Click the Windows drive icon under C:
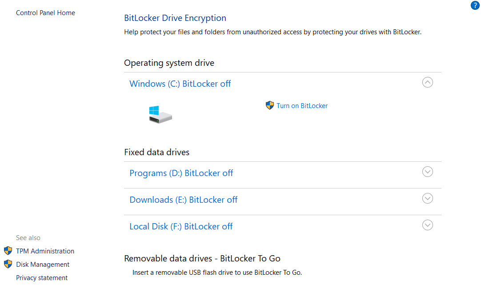This screenshot has width=481, height=293. pyautogui.click(x=160, y=115)
